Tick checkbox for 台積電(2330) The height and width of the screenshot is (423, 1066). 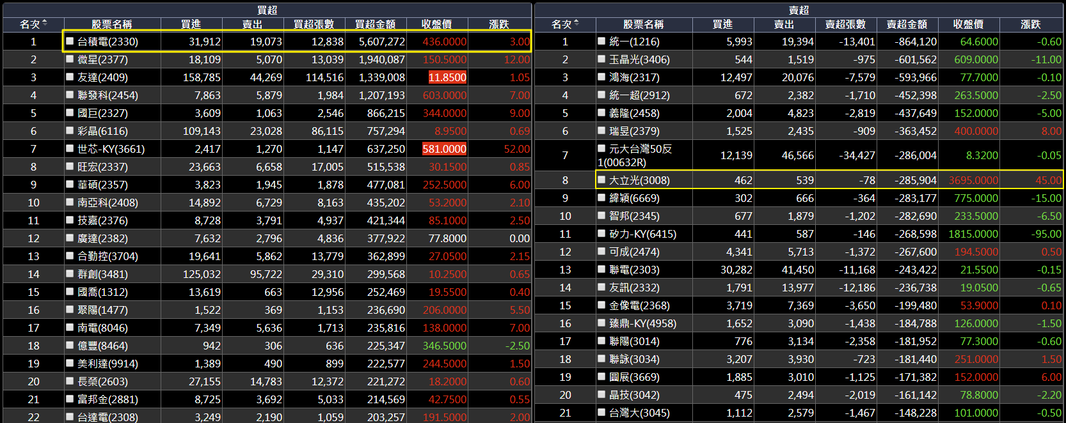[70, 41]
